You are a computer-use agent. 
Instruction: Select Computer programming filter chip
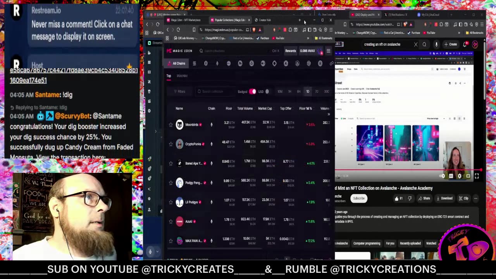[367, 243]
